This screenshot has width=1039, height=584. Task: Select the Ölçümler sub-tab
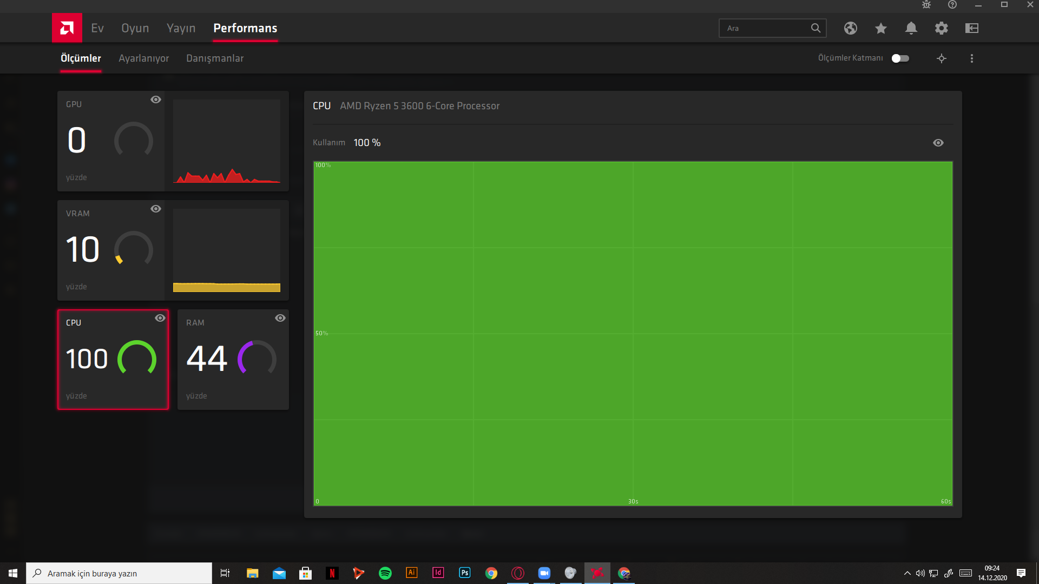81,58
